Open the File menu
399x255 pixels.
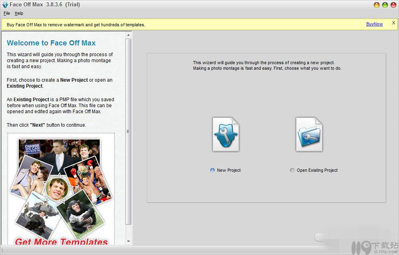click(x=7, y=13)
